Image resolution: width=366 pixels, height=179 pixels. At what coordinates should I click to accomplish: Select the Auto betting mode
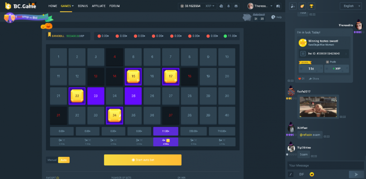[x=64, y=160]
